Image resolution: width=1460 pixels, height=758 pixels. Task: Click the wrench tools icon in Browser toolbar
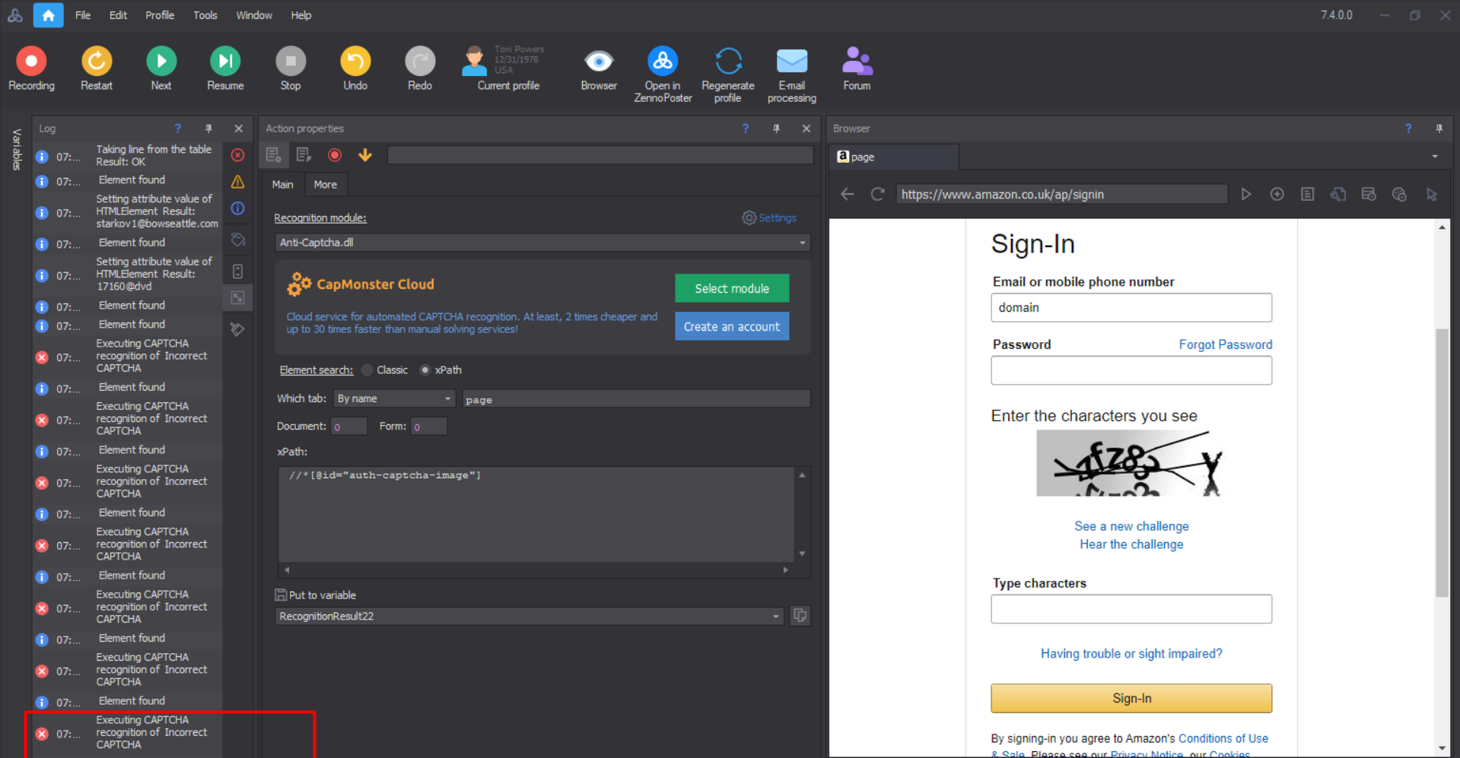click(x=1338, y=195)
